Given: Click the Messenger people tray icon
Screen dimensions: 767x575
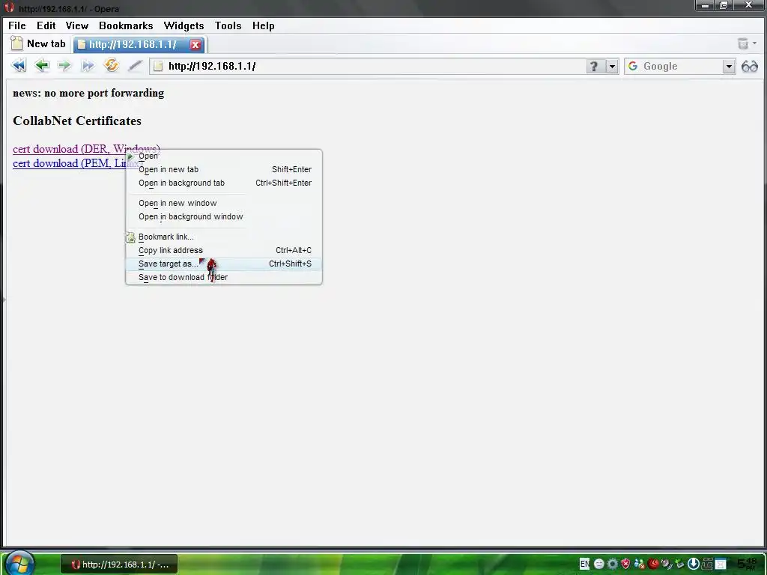Looking at the screenshot, I should (x=639, y=564).
